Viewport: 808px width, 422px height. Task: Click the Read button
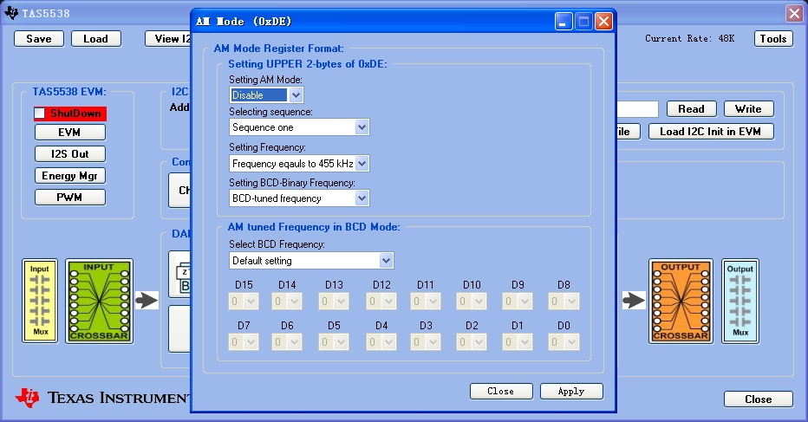click(x=692, y=108)
